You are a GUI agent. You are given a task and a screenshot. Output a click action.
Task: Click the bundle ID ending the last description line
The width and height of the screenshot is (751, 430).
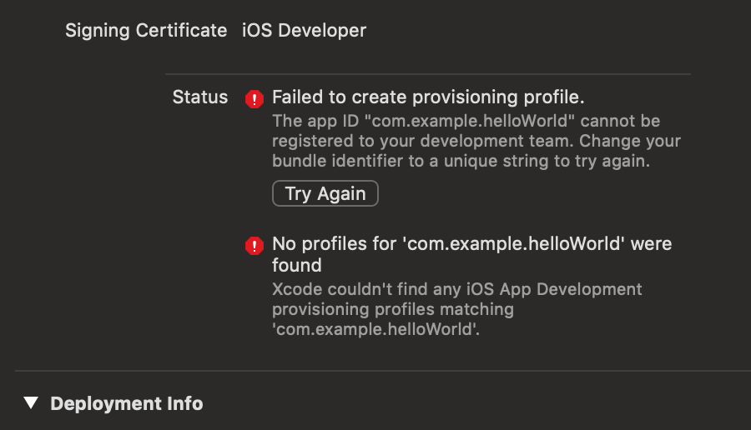point(374,329)
